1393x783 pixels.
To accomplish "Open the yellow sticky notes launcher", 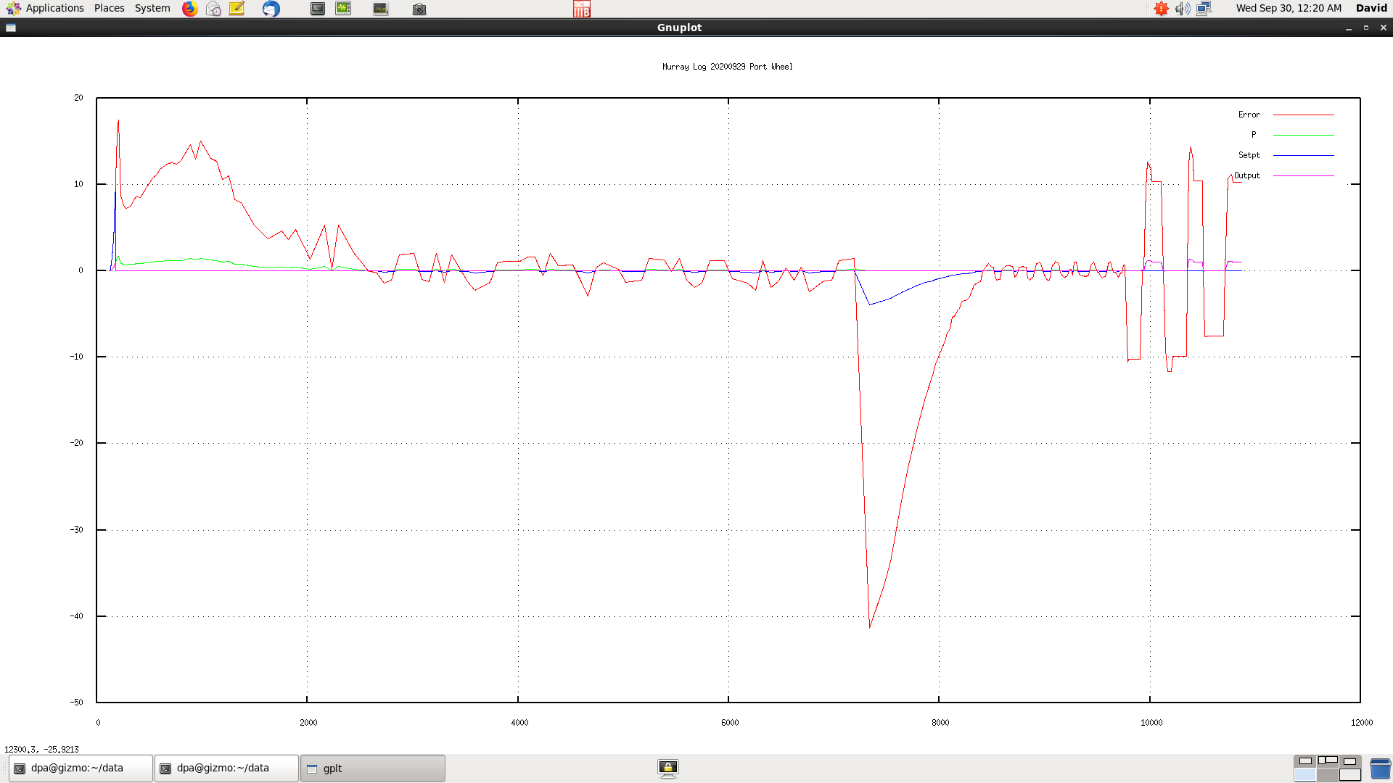I will (x=237, y=9).
